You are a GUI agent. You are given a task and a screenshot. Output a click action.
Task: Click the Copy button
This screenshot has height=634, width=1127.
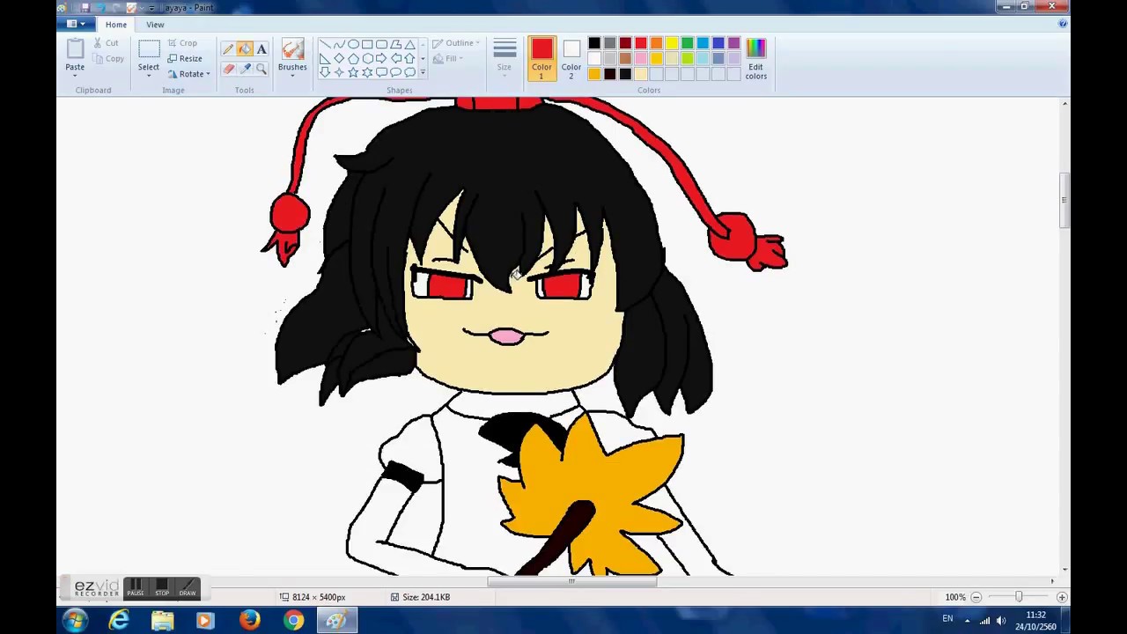point(108,59)
